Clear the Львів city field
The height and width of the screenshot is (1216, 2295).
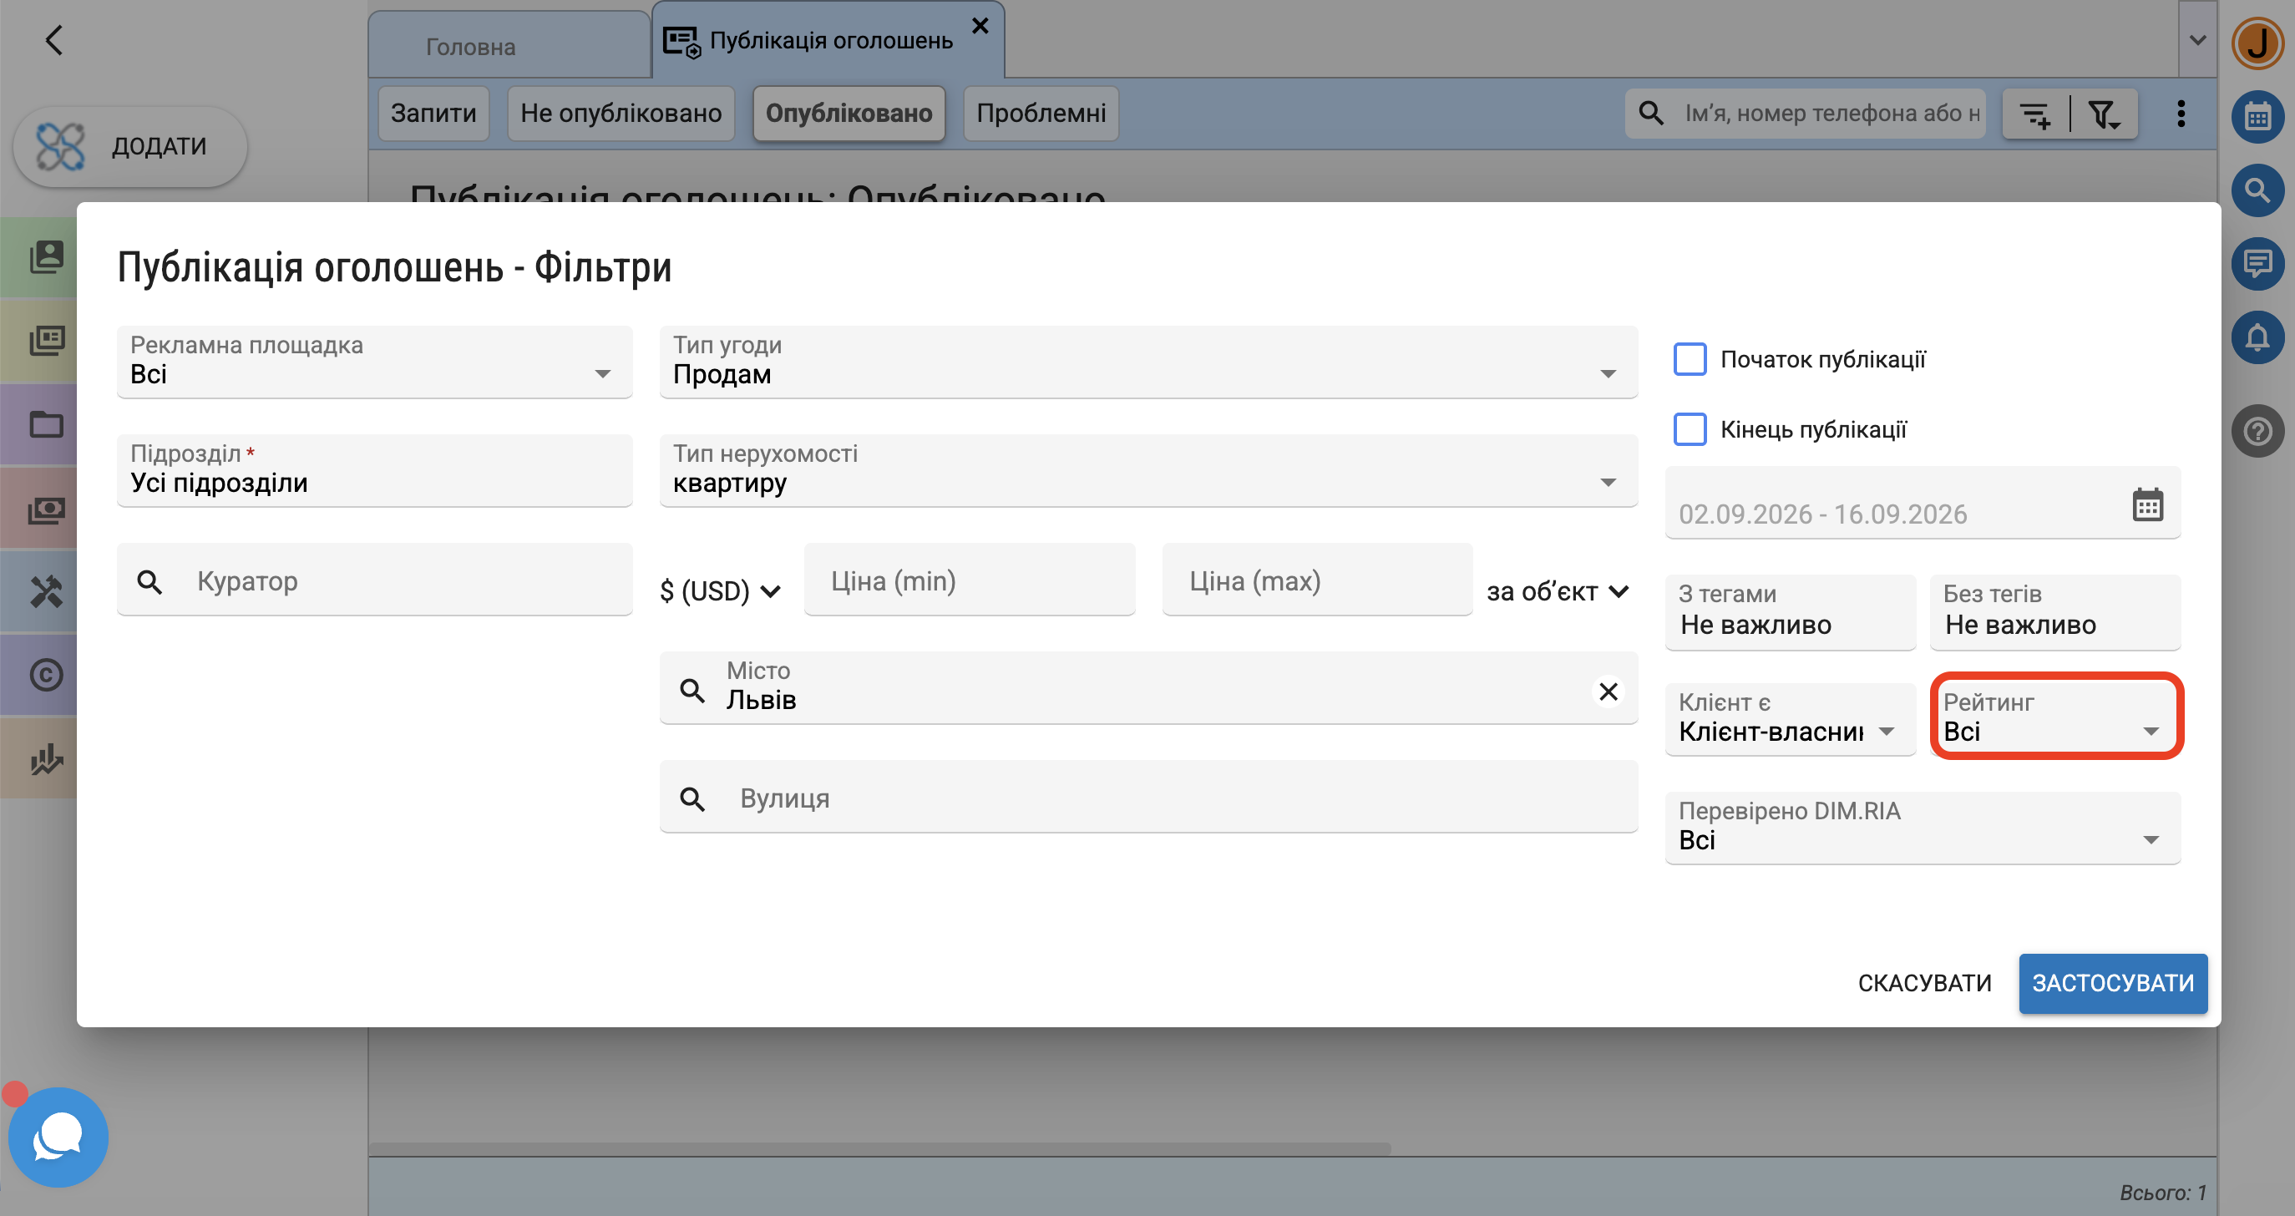pyautogui.click(x=1609, y=692)
